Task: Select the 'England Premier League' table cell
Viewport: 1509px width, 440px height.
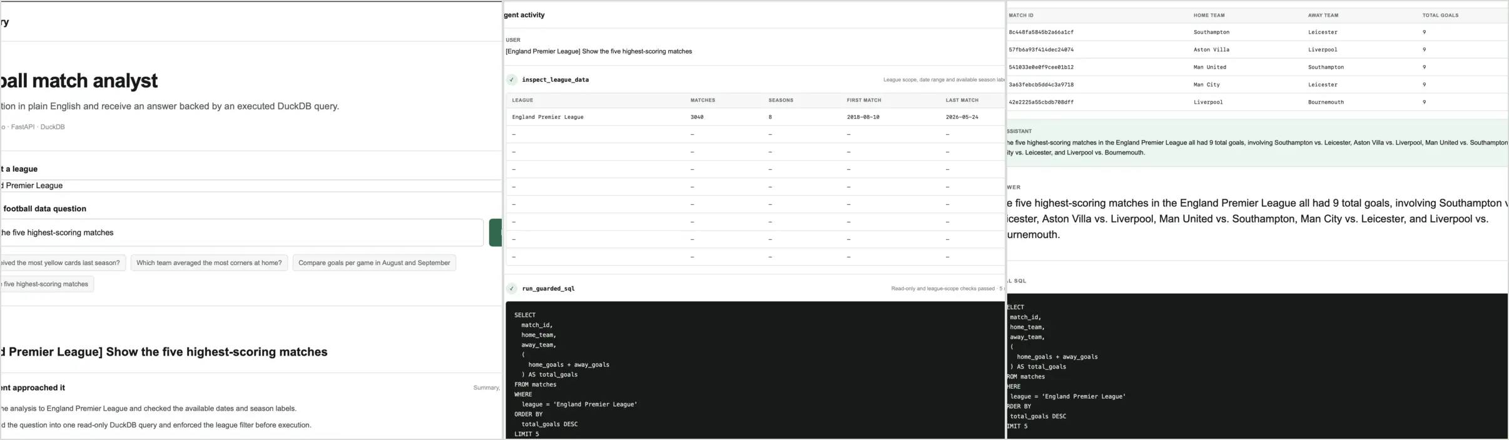Action: 547,117
